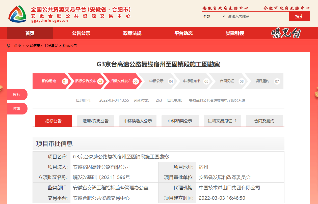Image resolution: width=318 pixels, height=204 pixels.
Task: Open the 首页 navigation menu item
Action: tap(30, 33)
